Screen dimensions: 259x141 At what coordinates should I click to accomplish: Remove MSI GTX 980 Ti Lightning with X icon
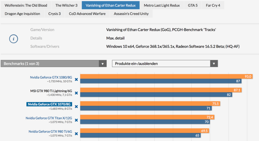pos(76,93)
